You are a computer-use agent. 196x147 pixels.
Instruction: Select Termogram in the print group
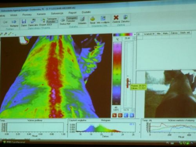pos(72,18)
